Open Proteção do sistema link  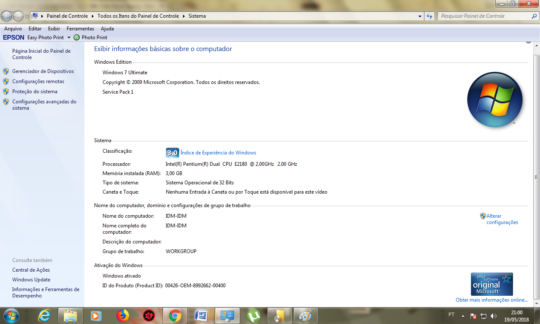[35, 92]
